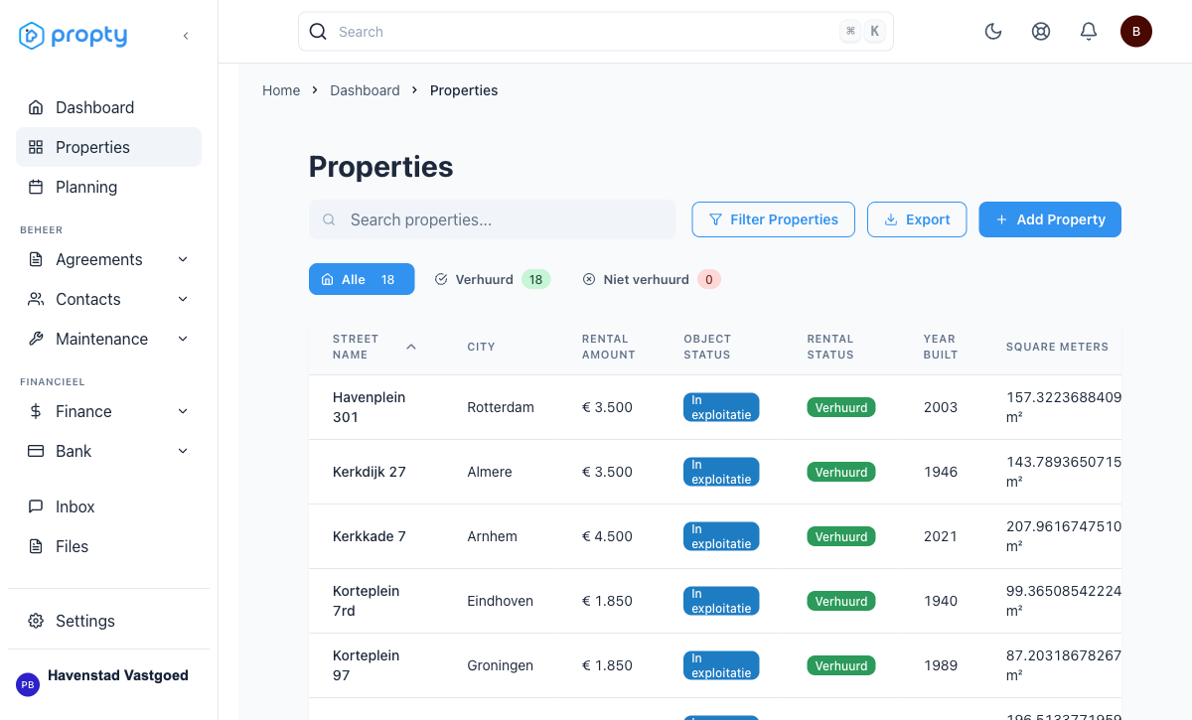
Task: Open the Kerkdijk 27 property row
Action: point(715,472)
